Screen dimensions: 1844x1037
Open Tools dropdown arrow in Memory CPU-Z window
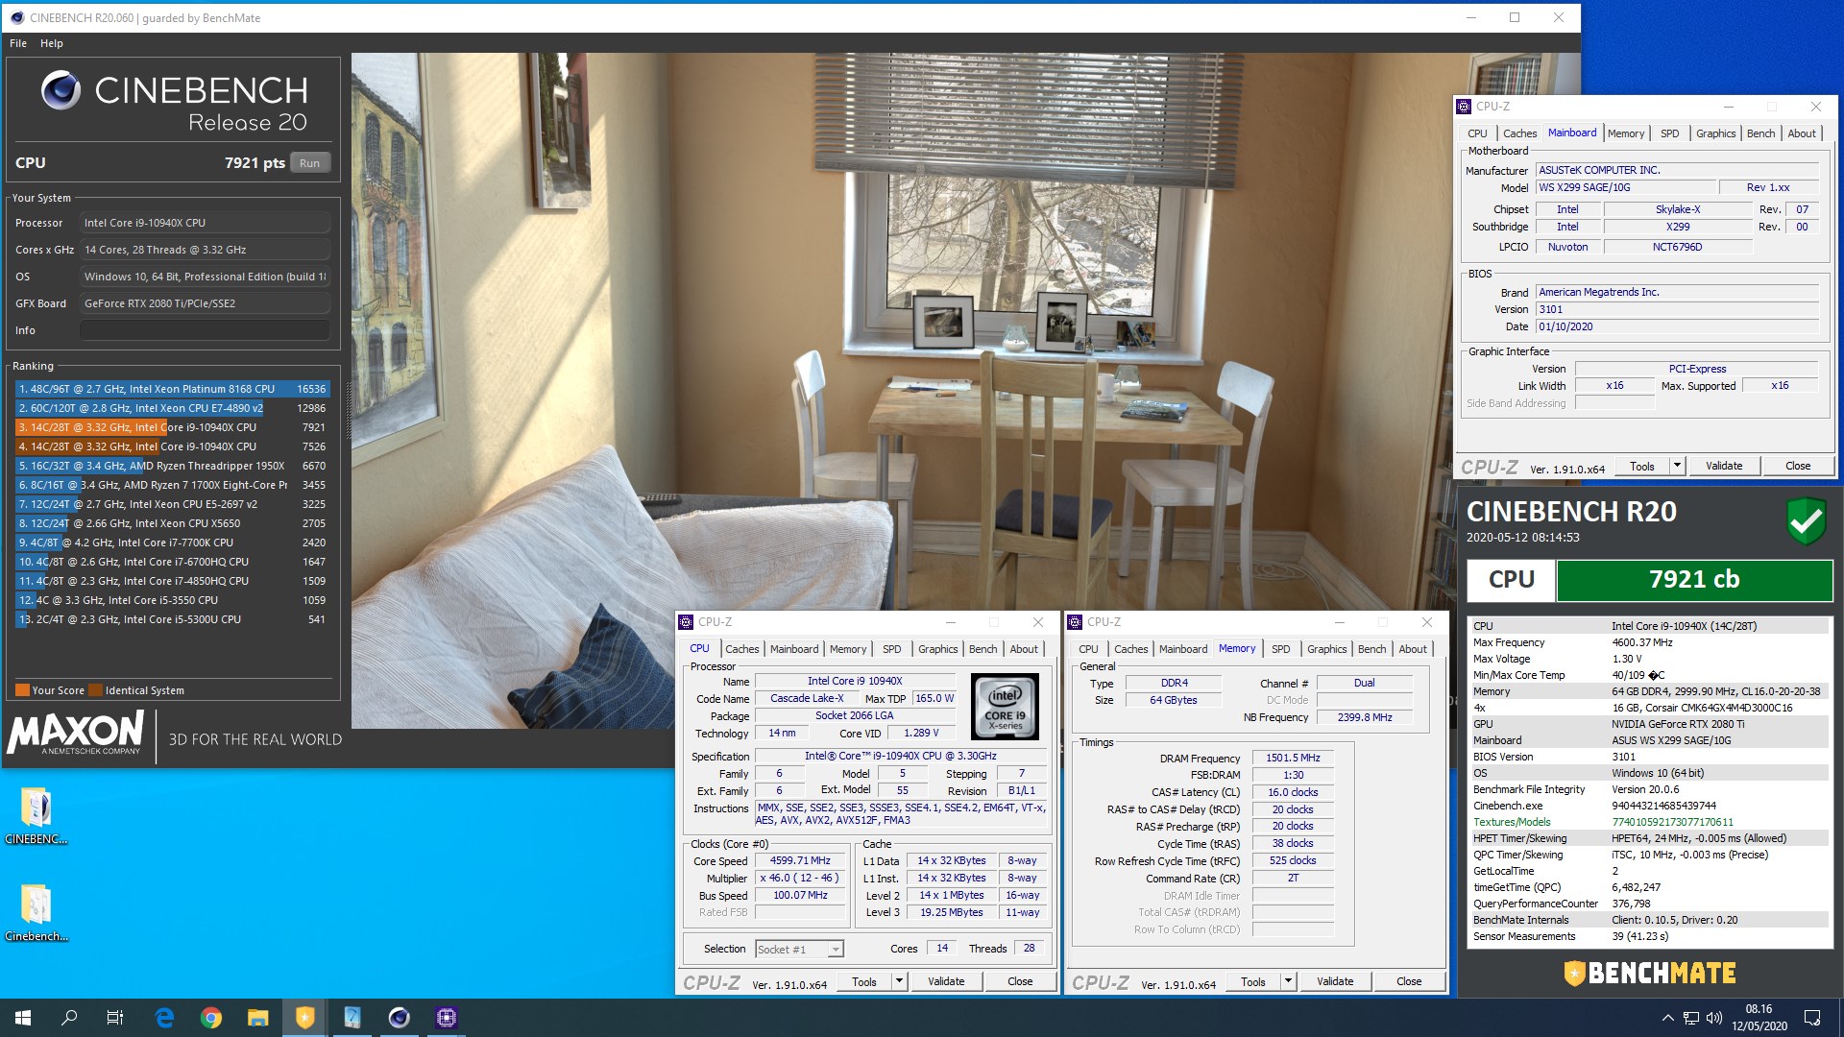[1288, 981]
